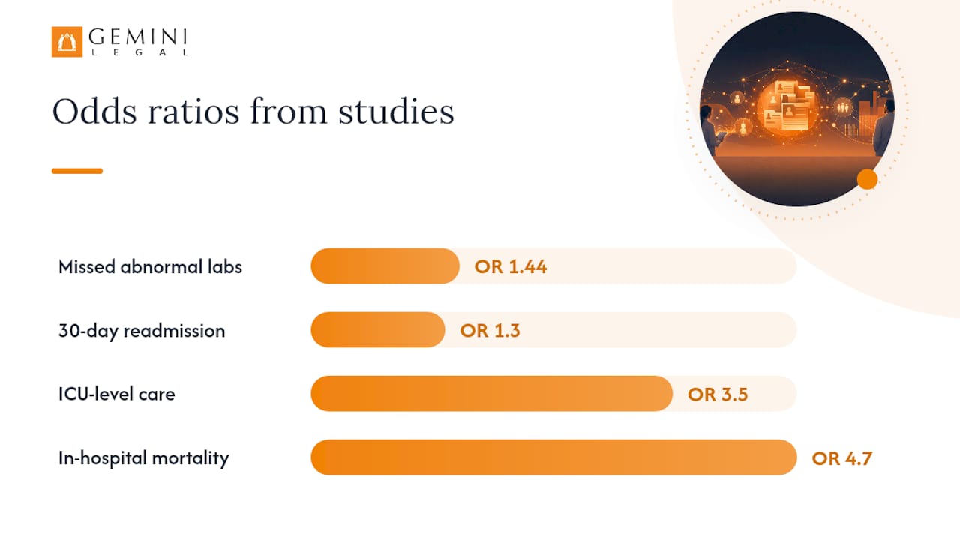
Task: Click the In-hospital mortality orange bar
Action: tap(553, 457)
